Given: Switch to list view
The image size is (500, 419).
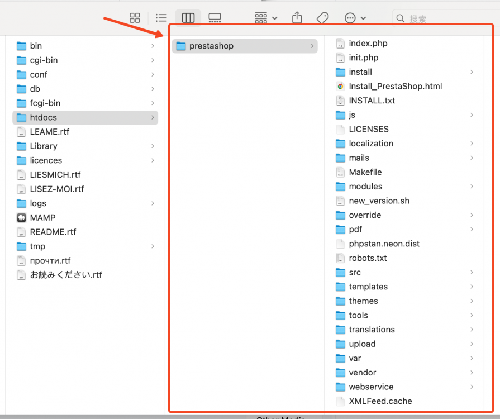Looking at the screenshot, I should tap(161, 18).
